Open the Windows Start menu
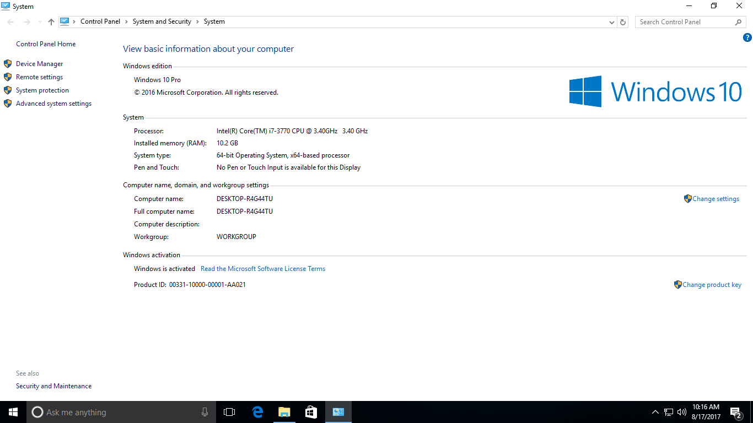Screen dimensions: 753x423 (13, 412)
